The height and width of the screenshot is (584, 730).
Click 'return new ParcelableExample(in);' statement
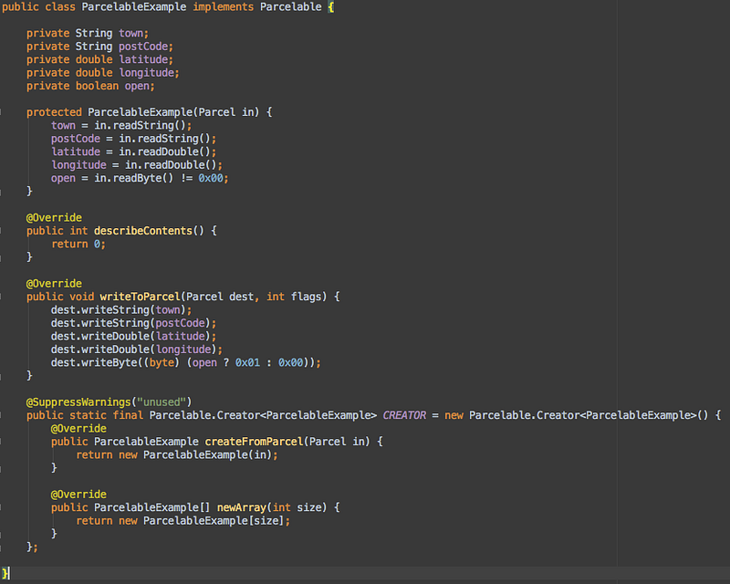click(x=177, y=455)
